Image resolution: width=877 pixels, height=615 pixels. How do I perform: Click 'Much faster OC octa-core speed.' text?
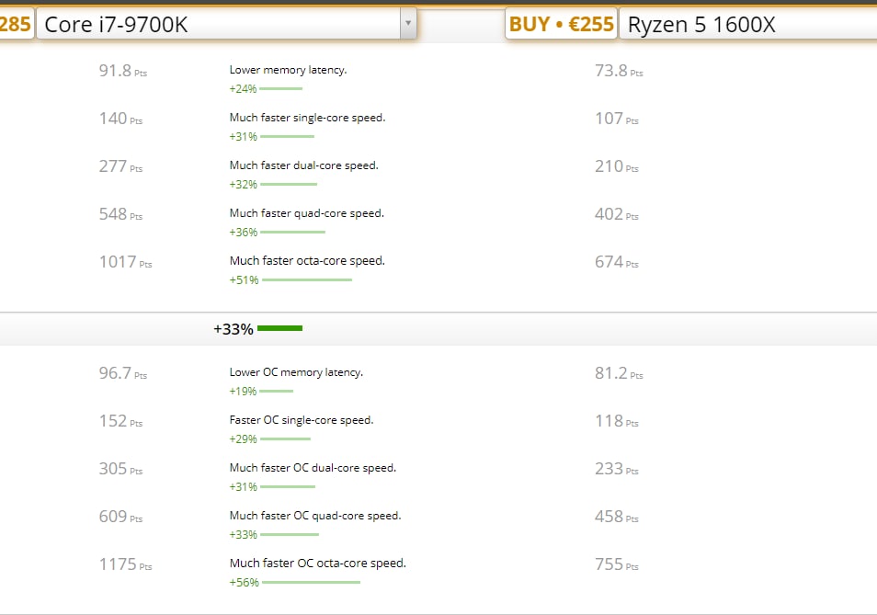(x=318, y=564)
